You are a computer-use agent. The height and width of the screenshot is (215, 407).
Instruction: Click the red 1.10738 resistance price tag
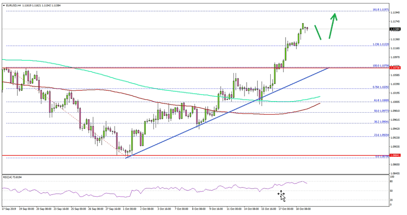click(395, 68)
